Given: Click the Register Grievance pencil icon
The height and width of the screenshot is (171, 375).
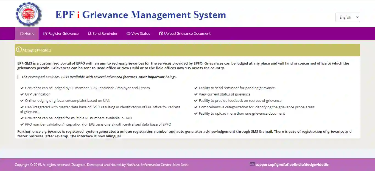Looking at the screenshot, I should pyautogui.click(x=45, y=33).
